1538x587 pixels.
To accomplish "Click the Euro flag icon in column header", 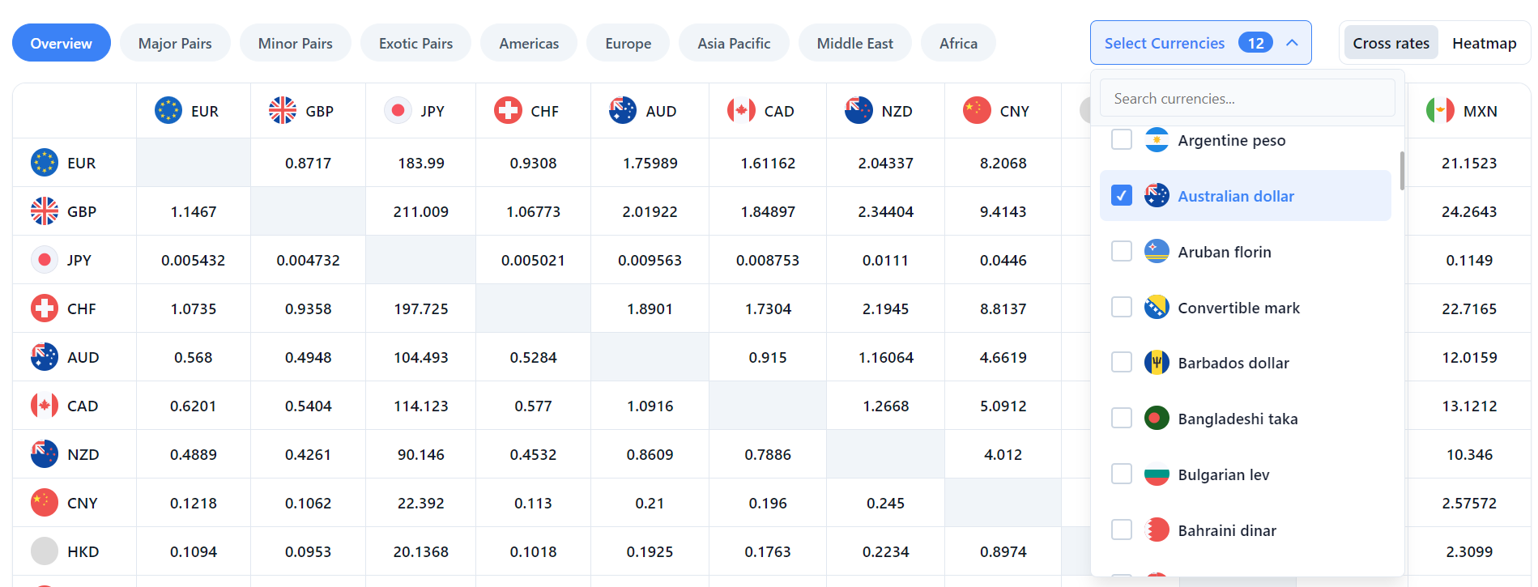I will [168, 110].
